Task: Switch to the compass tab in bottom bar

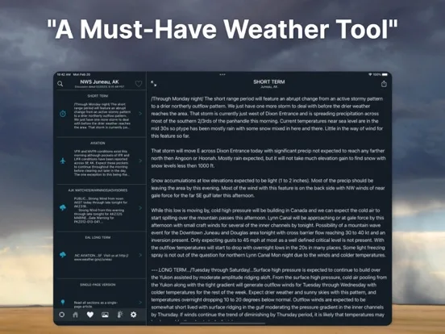Action: (x=61, y=315)
